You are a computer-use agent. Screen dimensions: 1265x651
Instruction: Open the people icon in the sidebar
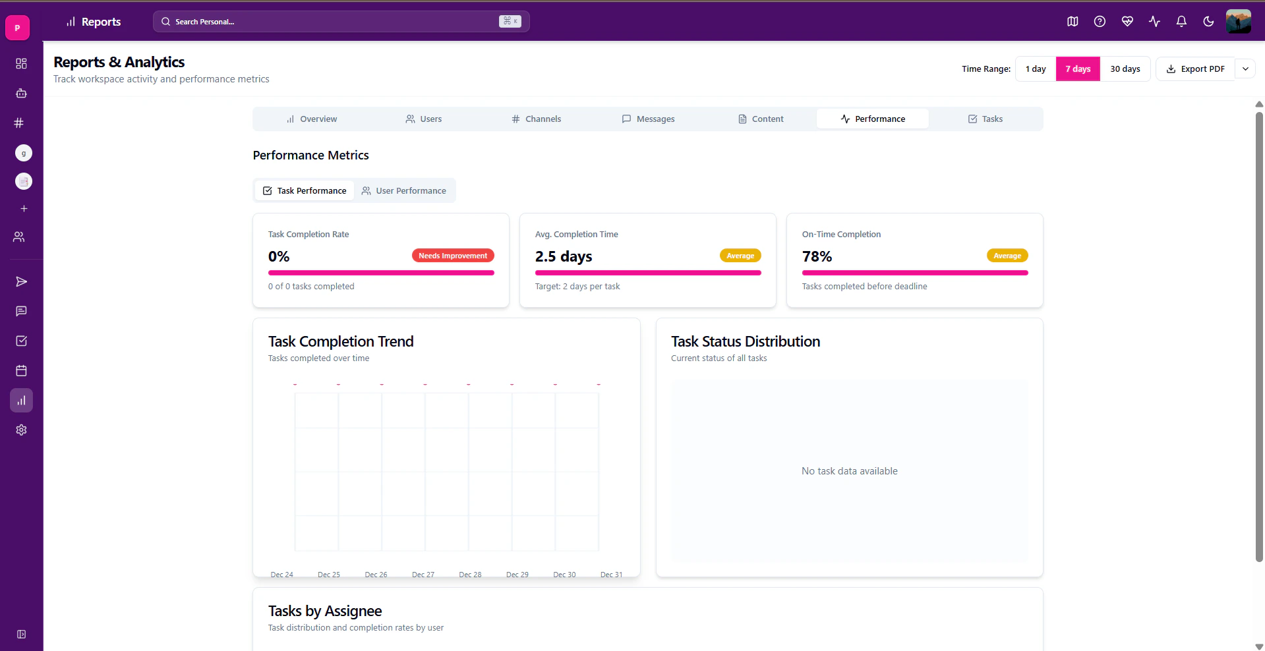[19, 237]
